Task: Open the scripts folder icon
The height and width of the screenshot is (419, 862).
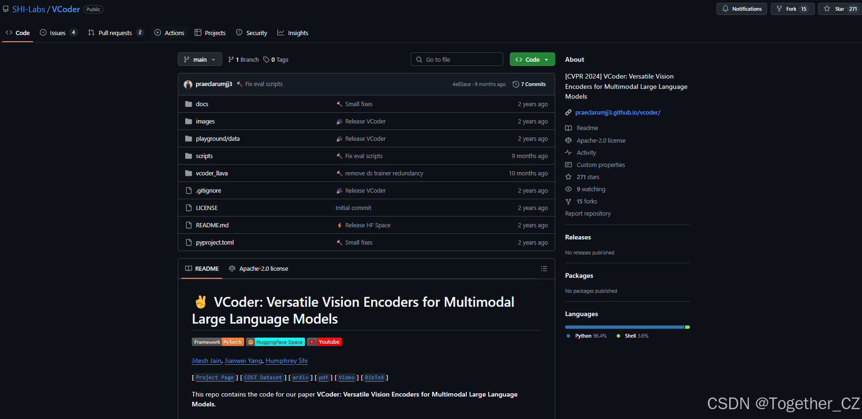Action: click(188, 156)
